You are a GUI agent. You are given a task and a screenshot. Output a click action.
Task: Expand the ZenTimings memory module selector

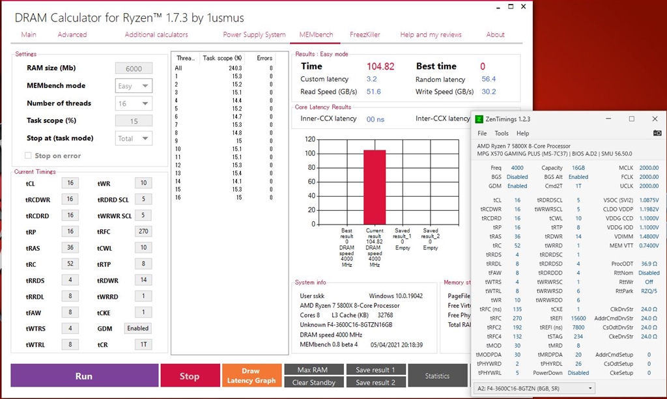tap(534, 388)
